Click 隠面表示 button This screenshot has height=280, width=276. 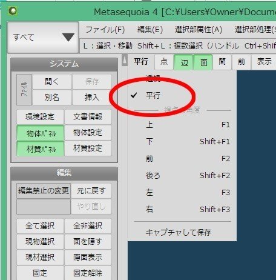(x=88, y=258)
